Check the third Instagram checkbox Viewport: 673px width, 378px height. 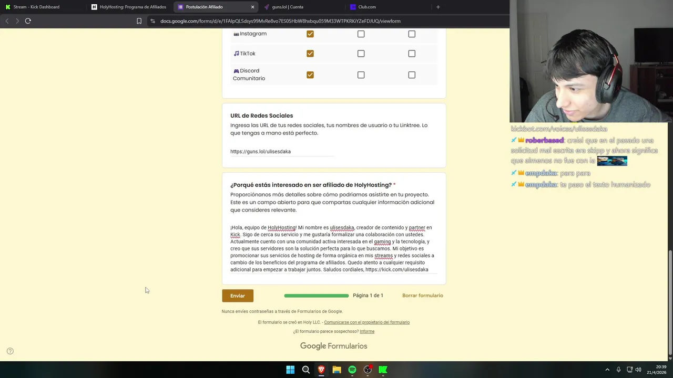click(412, 34)
